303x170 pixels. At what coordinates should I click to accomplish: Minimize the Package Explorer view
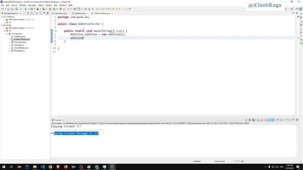(x=44, y=13)
